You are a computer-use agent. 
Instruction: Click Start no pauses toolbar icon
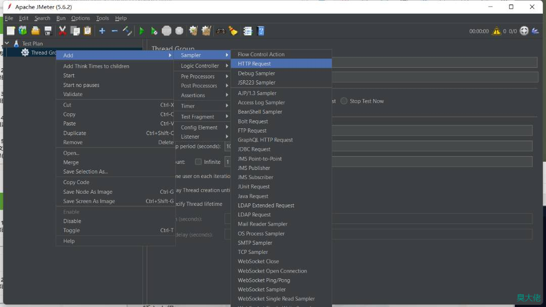click(154, 31)
